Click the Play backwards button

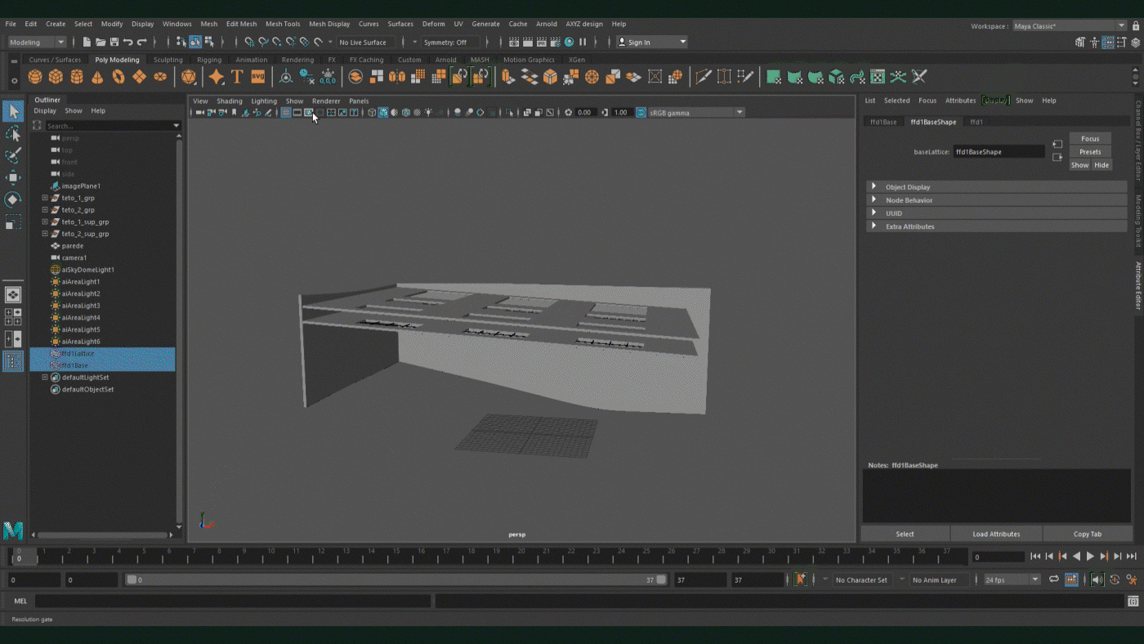click(1076, 557)
